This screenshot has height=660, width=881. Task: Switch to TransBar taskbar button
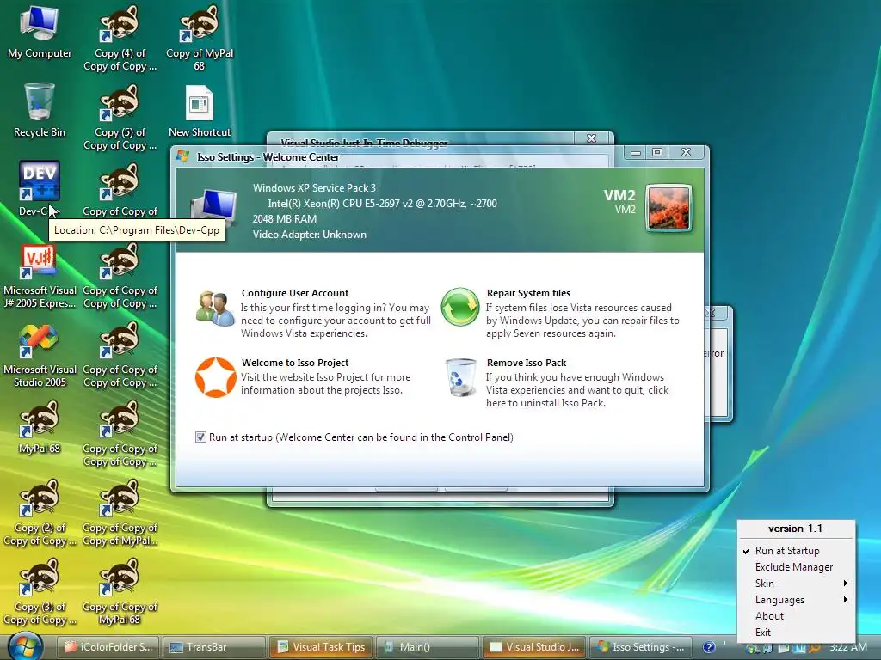(x=213, y=647)
